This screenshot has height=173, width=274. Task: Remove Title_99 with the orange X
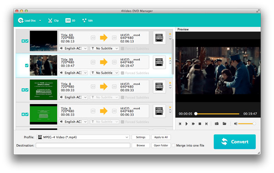pyautogui.click(x=170, y=58)
